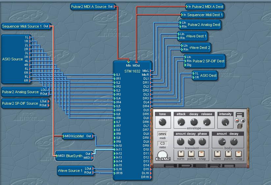The height and width of the screenshot is (185, 271).
Task: Click the 1L pad on ASIO Source
Action: (x=30, y=37)
